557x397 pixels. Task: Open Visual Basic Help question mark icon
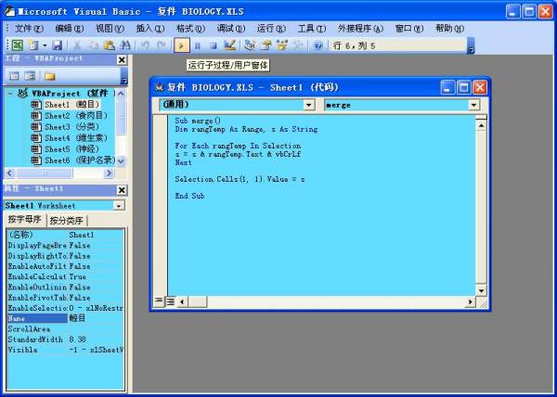coord(317,45)
